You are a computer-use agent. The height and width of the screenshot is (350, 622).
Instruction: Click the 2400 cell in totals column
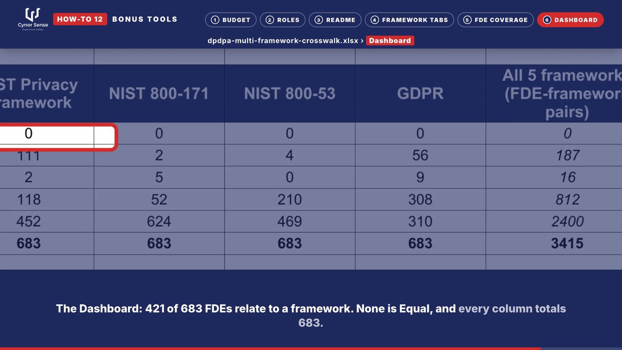(x=554, y=221)
